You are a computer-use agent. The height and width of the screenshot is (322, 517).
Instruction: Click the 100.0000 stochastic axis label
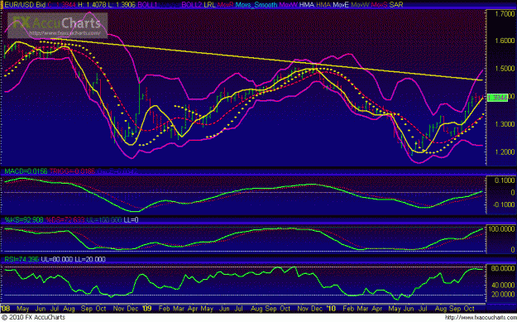502,229
